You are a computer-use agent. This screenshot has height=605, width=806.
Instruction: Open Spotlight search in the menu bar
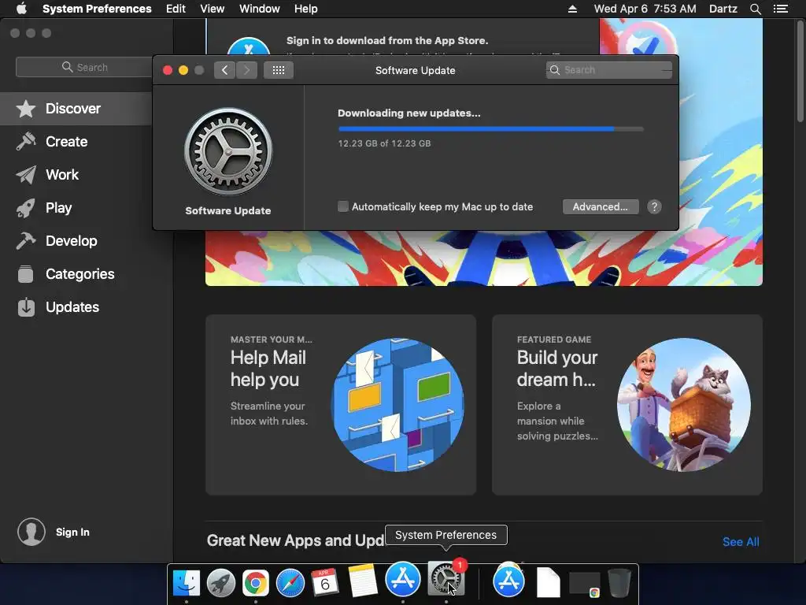tap(755, 9)
